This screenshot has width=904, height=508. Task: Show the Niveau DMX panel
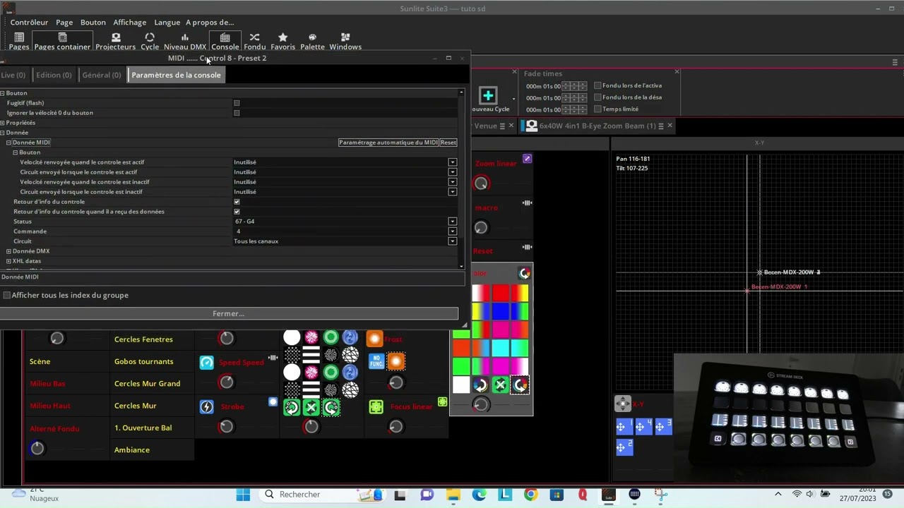(x=185, y=41)
